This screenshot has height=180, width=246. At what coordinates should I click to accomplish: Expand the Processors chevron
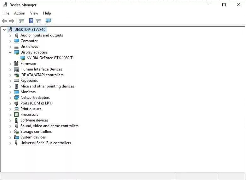click(10, 115)
